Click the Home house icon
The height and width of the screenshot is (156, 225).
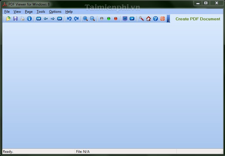(148, 19)
